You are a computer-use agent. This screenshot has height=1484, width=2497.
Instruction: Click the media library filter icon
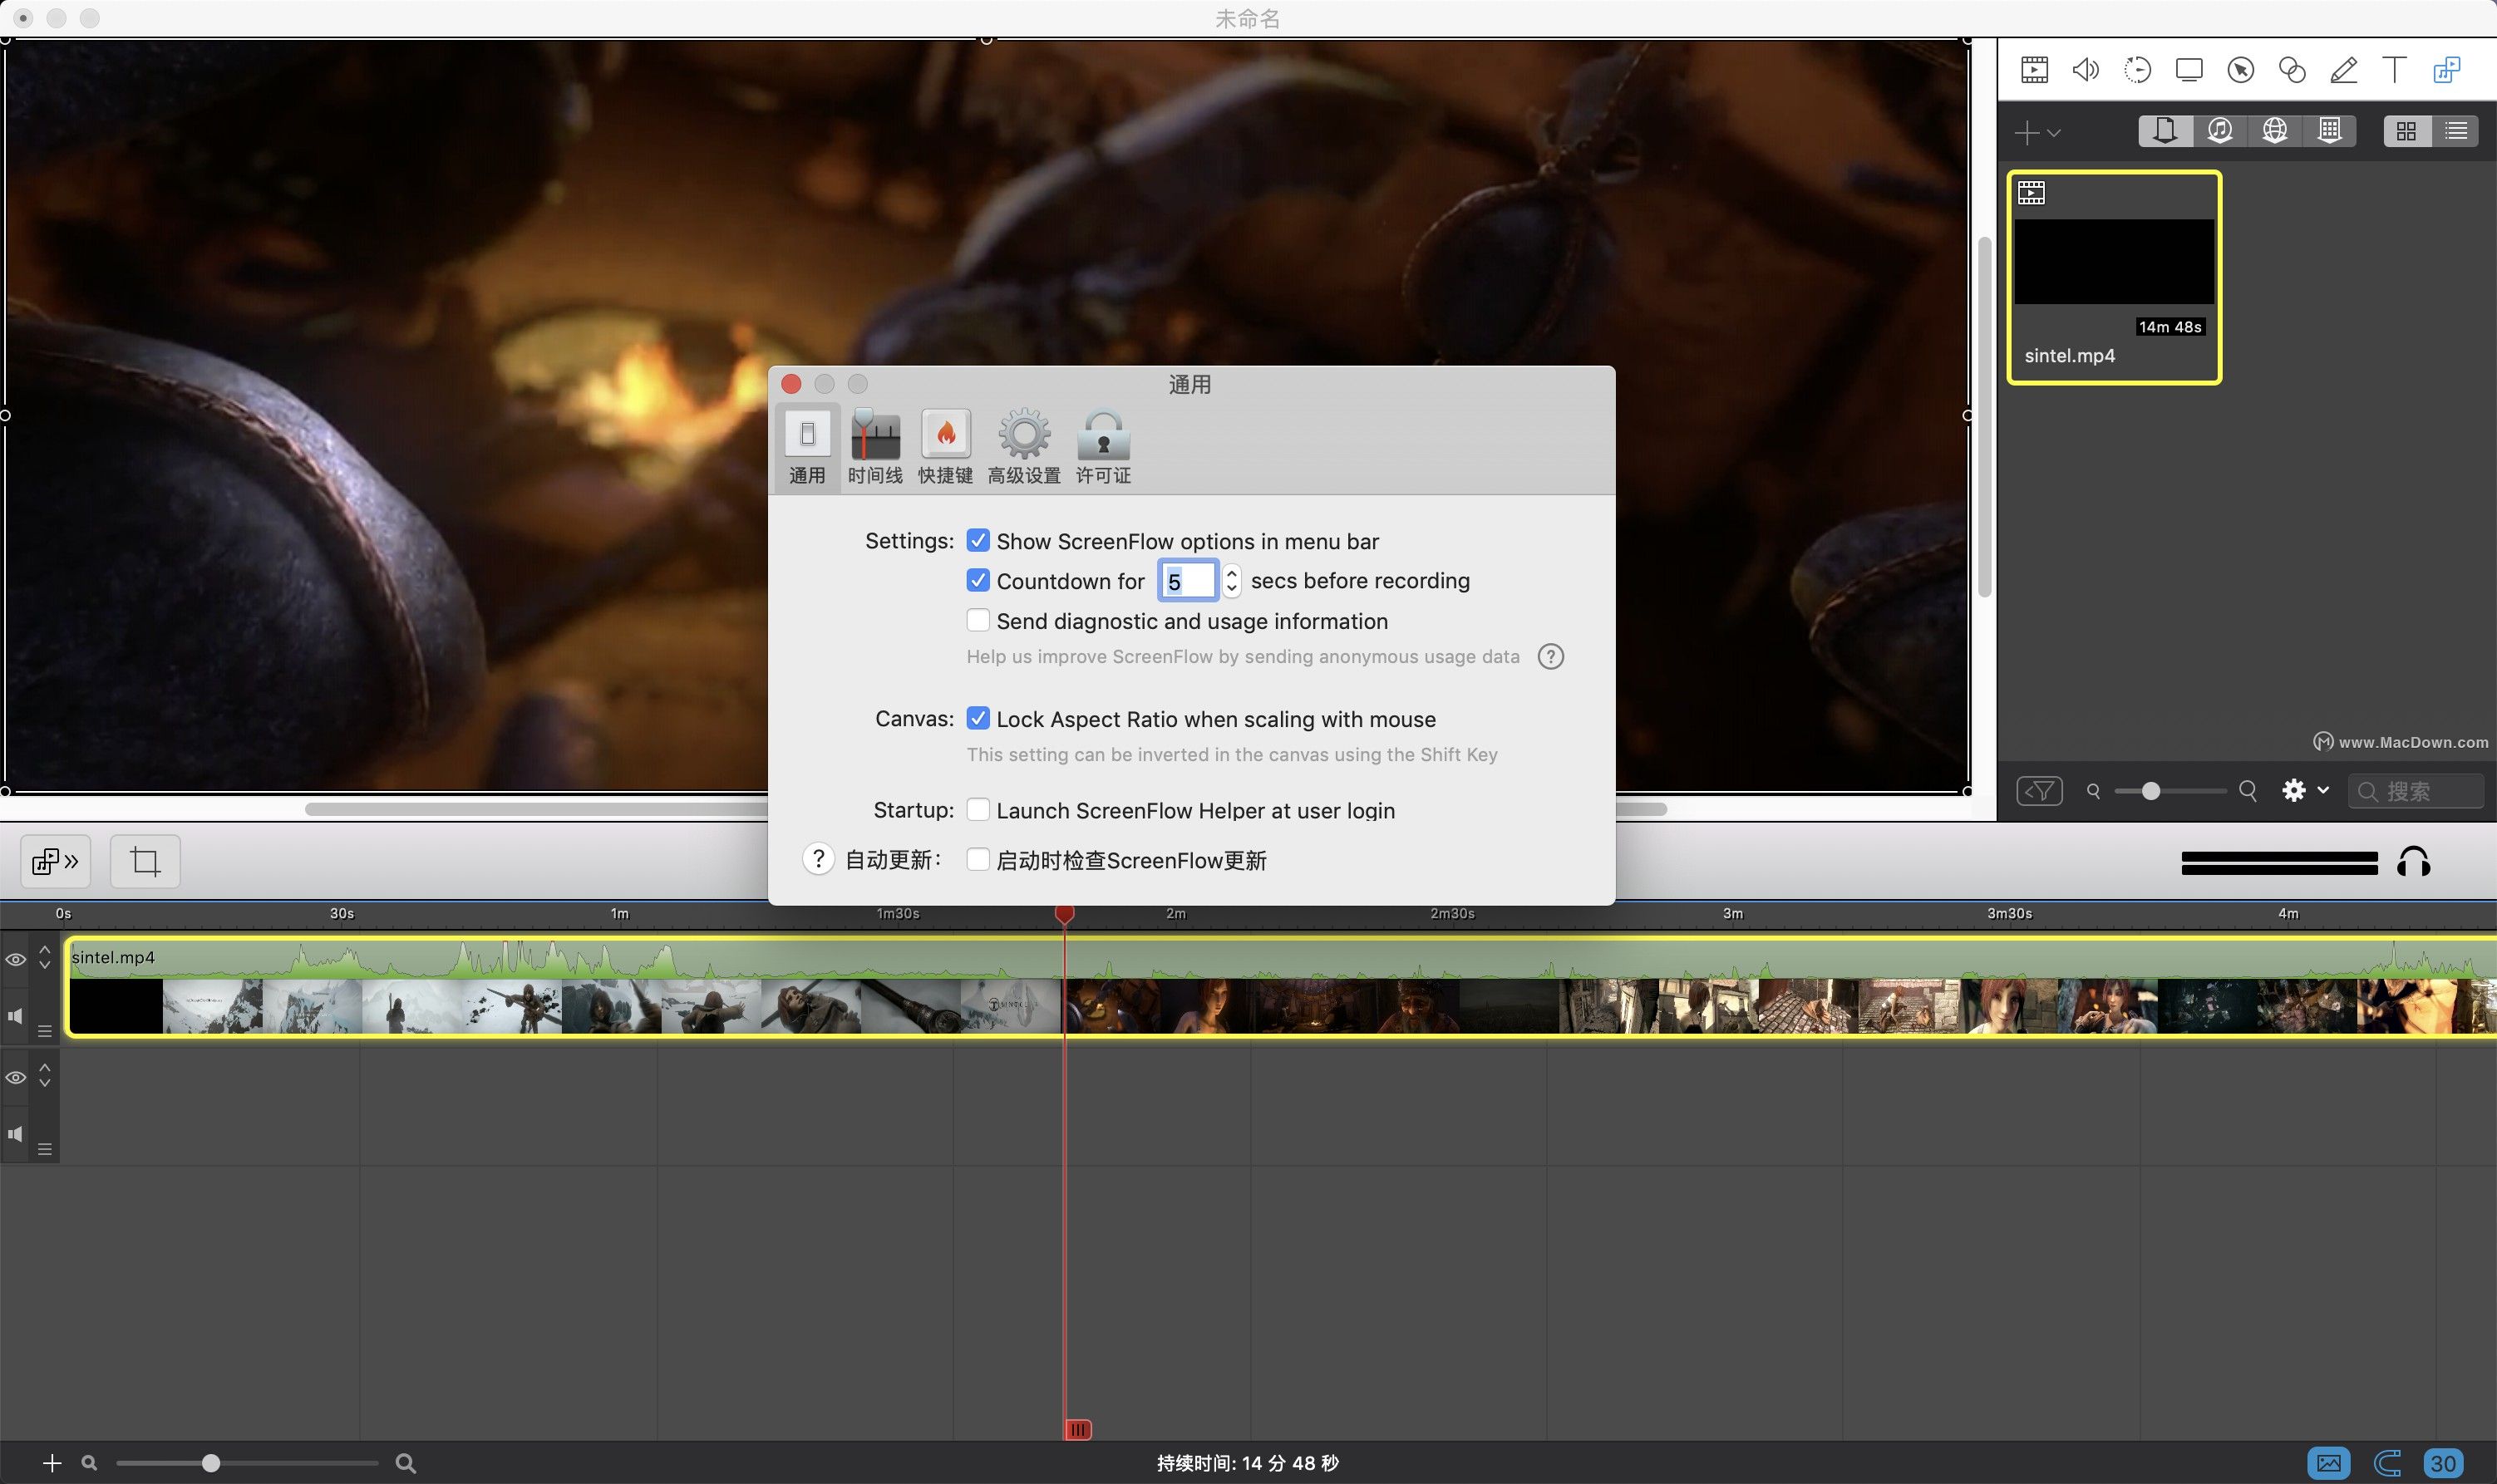(2039, 792)
